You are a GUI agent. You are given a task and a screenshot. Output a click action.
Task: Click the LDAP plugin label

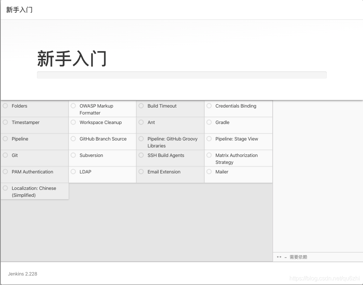click(85, 172)
